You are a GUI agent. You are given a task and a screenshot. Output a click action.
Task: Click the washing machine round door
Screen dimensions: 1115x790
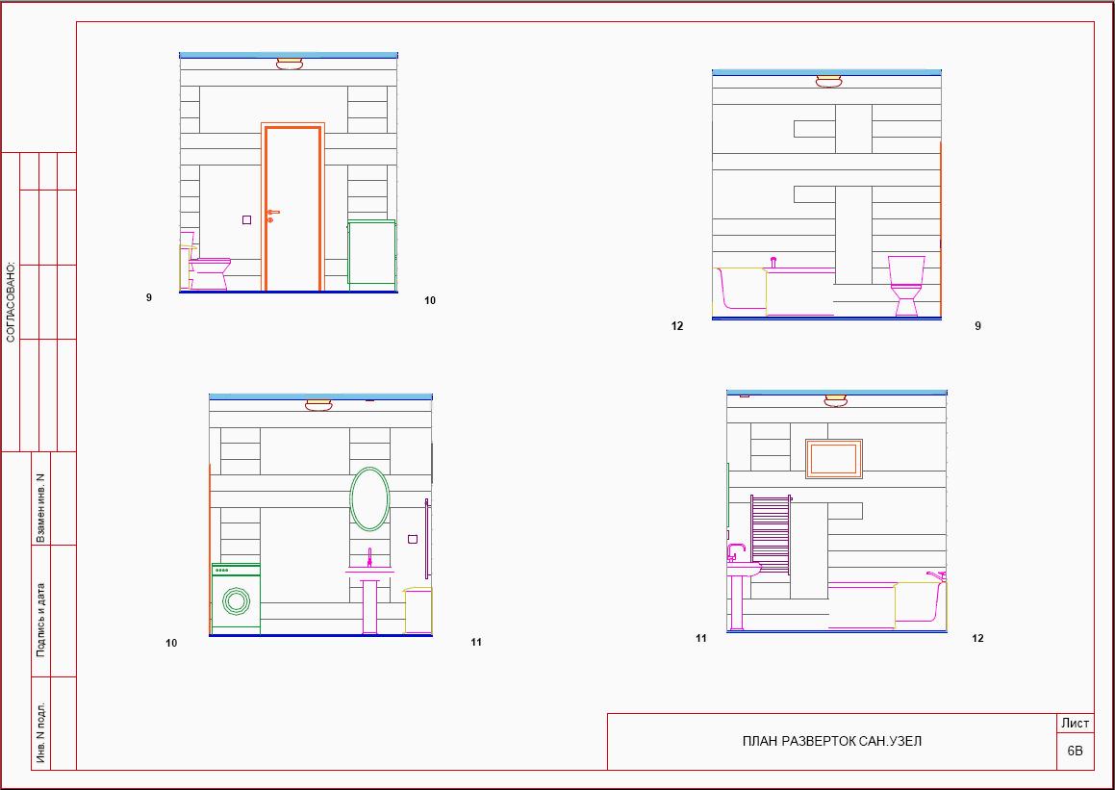[236, 601]
